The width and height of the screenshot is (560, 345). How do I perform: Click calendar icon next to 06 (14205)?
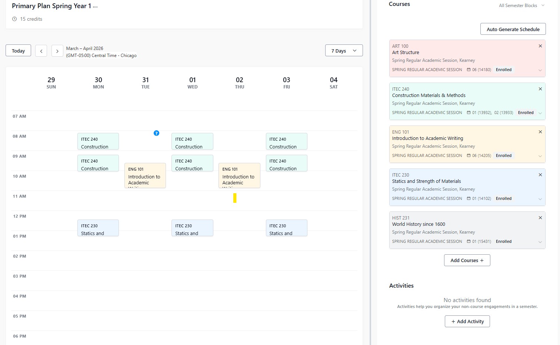(469, 155)
